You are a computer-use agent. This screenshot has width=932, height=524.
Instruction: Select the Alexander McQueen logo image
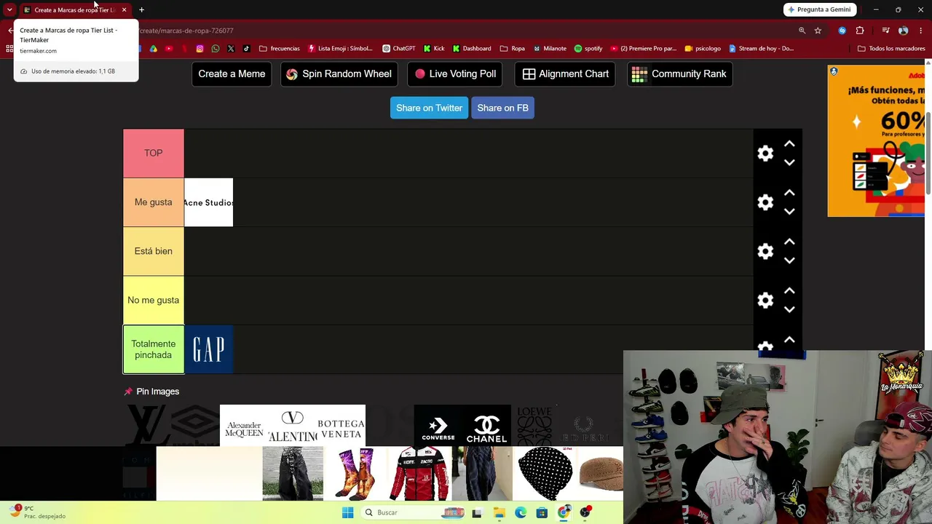coord(244,425)
